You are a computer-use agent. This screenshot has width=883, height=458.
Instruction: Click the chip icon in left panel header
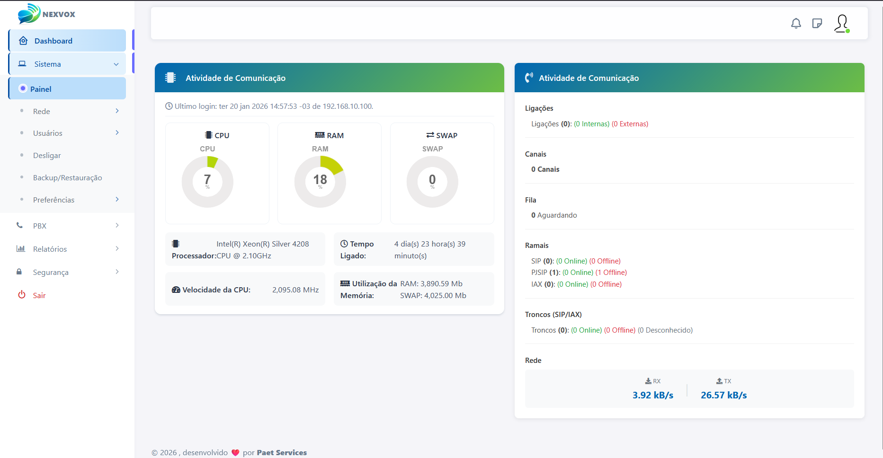click(x=170, y=78)
